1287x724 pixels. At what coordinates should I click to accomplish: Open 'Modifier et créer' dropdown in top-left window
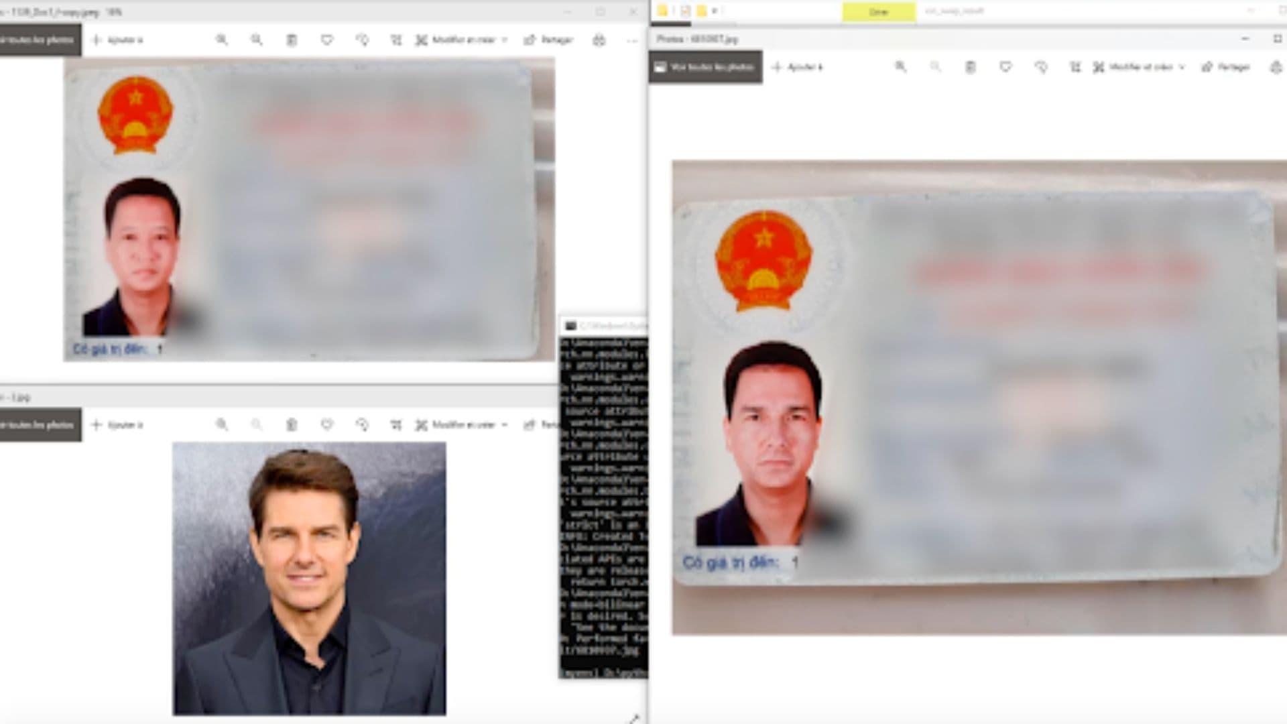[462, 40]
